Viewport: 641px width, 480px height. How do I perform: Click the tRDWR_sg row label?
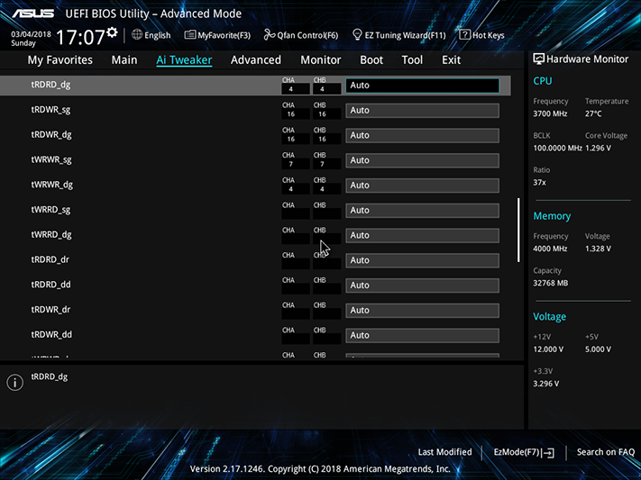tap(50, 110)
